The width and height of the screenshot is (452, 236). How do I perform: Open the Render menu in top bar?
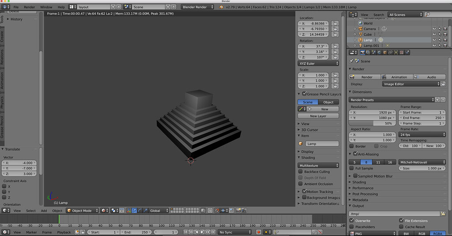point(29,7)
